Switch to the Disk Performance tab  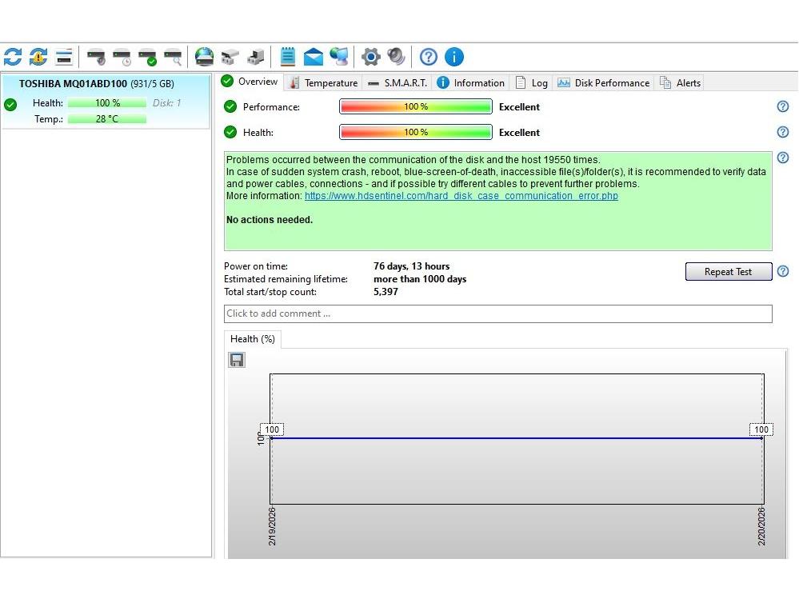604,83
